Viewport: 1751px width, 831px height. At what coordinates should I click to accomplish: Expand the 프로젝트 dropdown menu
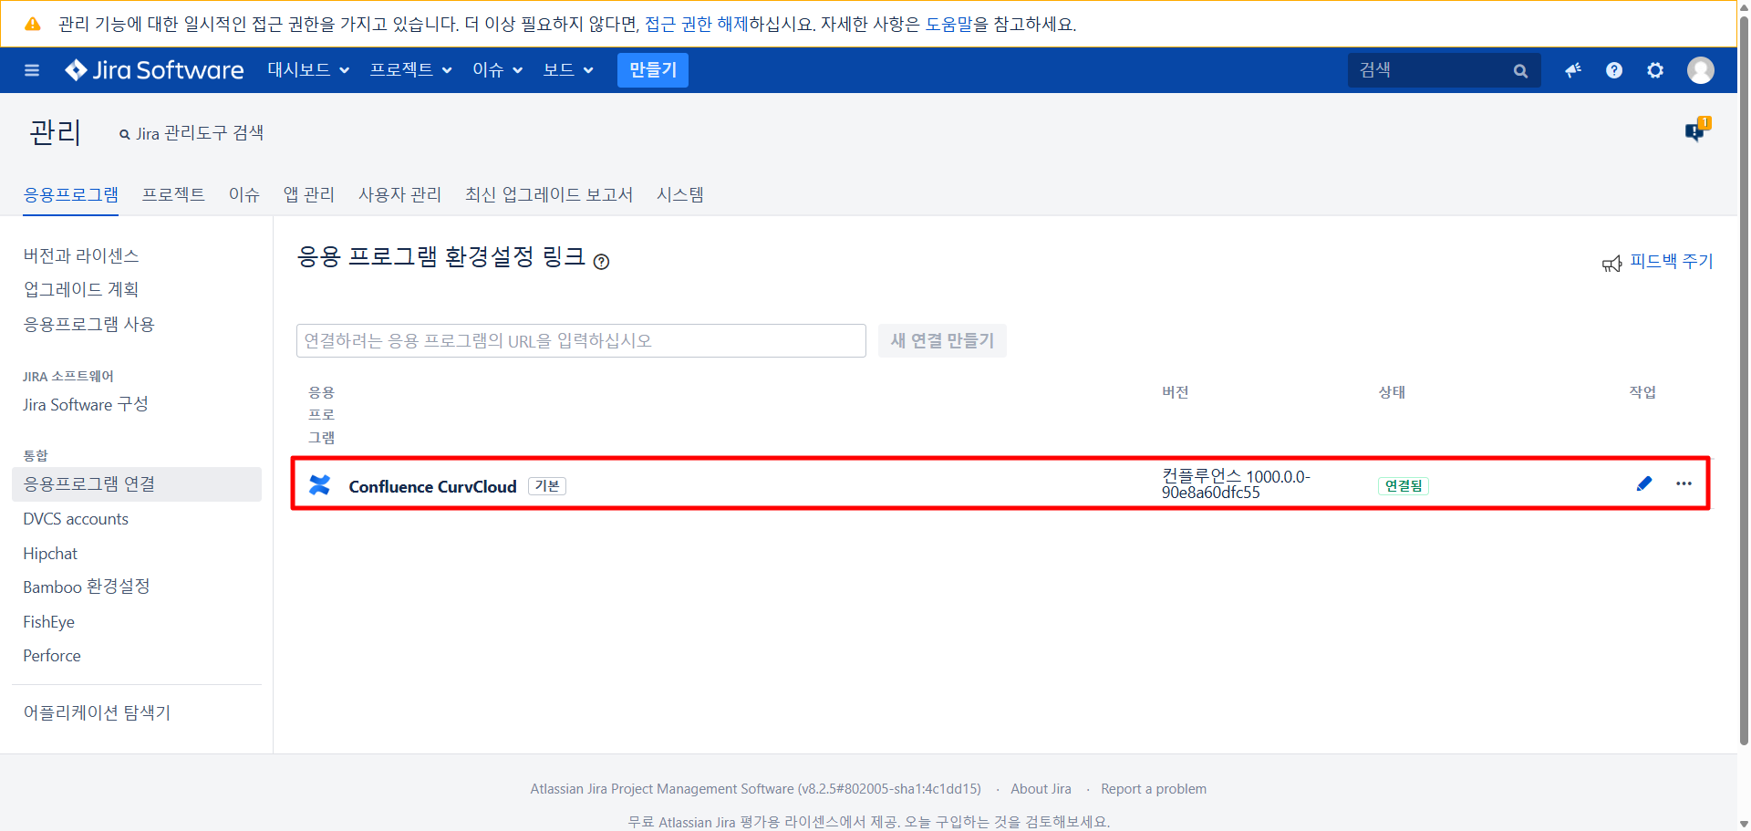[x=410, y=70]
